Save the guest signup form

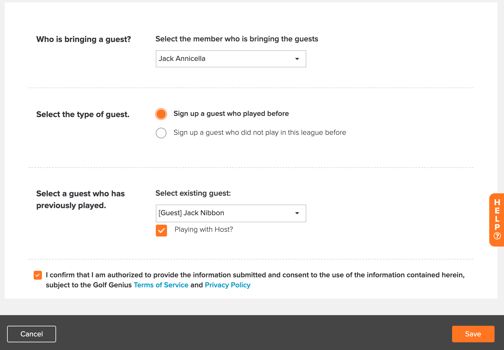[x=473, y=334]
